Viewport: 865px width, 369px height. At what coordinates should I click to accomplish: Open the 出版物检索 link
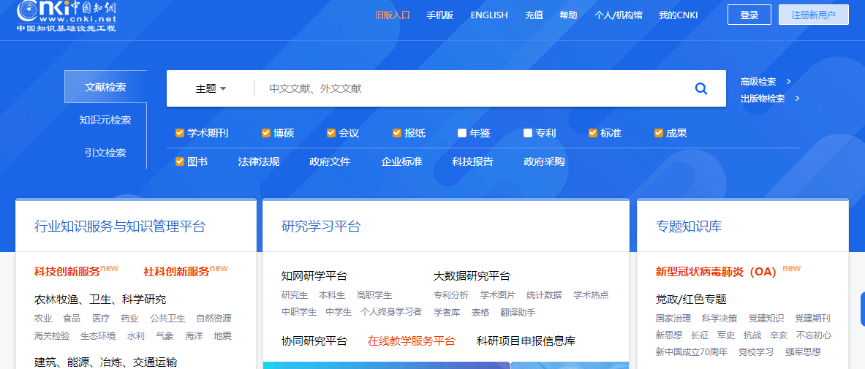(763, 99)
